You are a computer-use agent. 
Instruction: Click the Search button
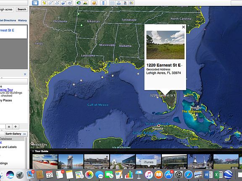click(22, 9)
